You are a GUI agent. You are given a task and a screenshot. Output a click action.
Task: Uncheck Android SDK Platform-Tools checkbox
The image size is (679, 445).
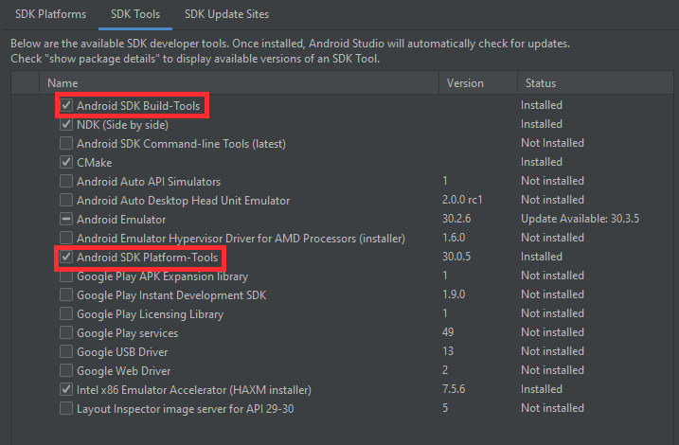[66, 257]
